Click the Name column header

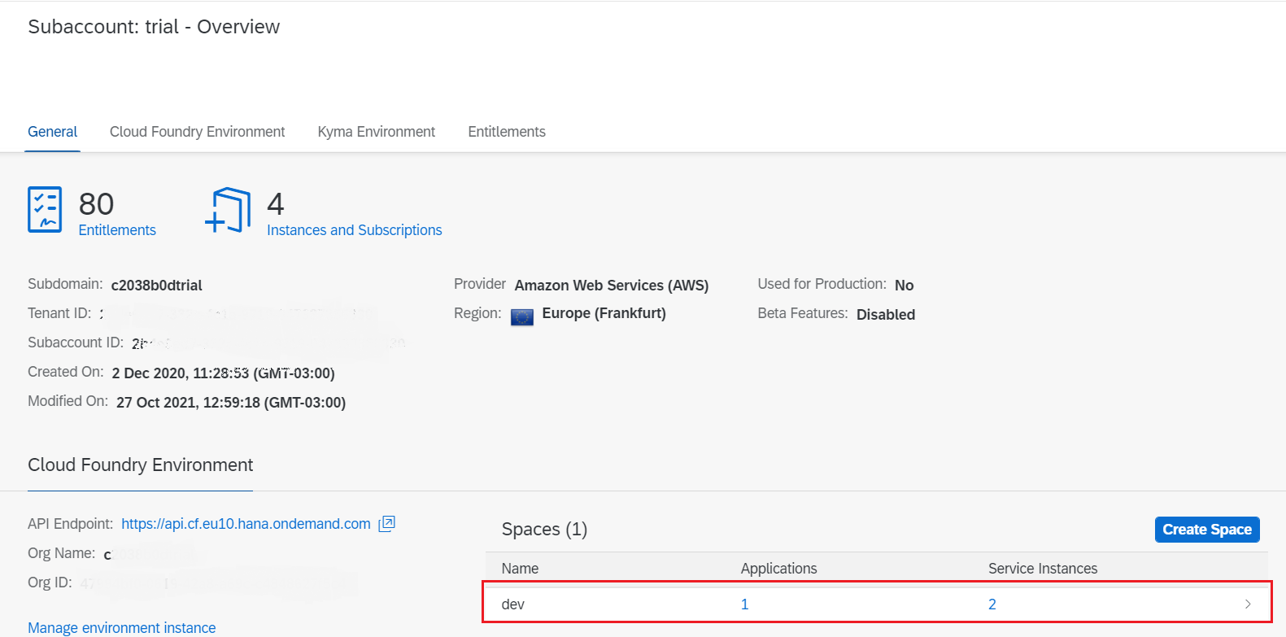pos(520,569)
